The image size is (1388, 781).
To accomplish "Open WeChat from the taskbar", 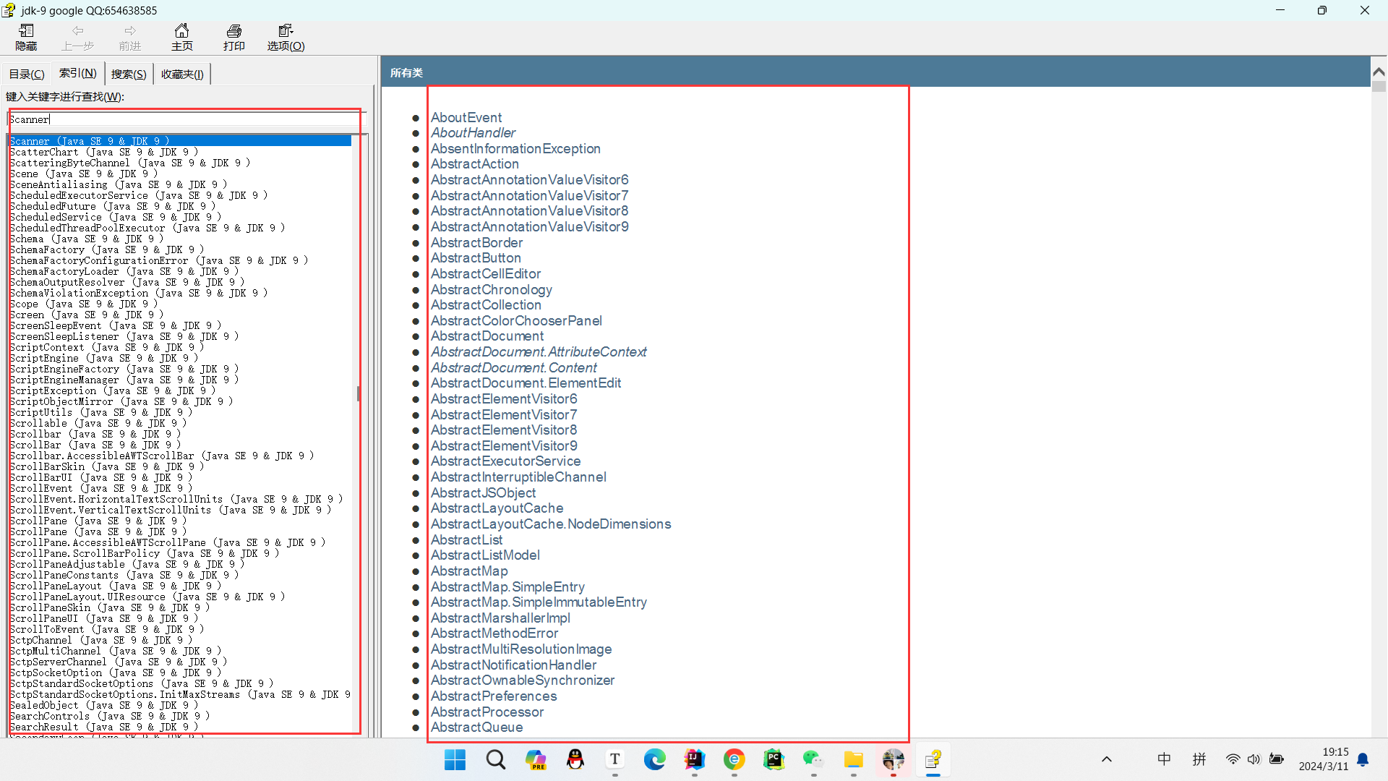I will (813, 759).
